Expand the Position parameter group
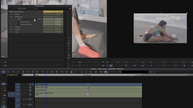The height and width of the screenshot is (108, 193). tap(11, 29)
